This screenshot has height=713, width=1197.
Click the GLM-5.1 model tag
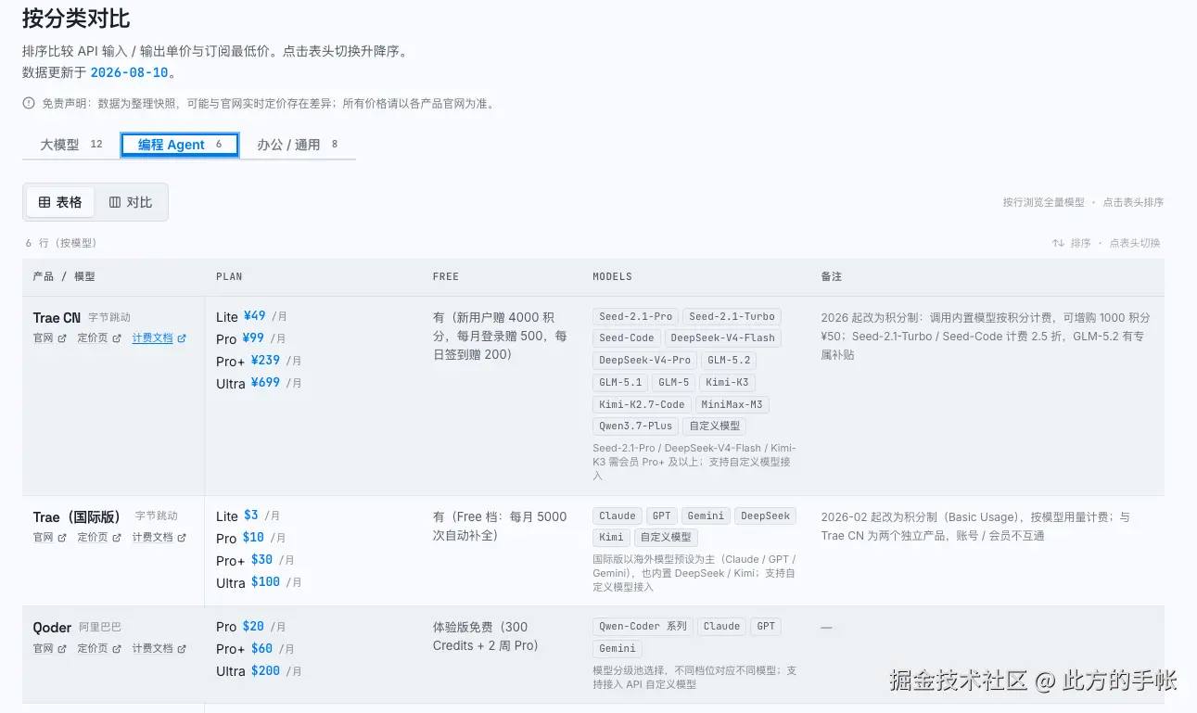coord(620,382)
